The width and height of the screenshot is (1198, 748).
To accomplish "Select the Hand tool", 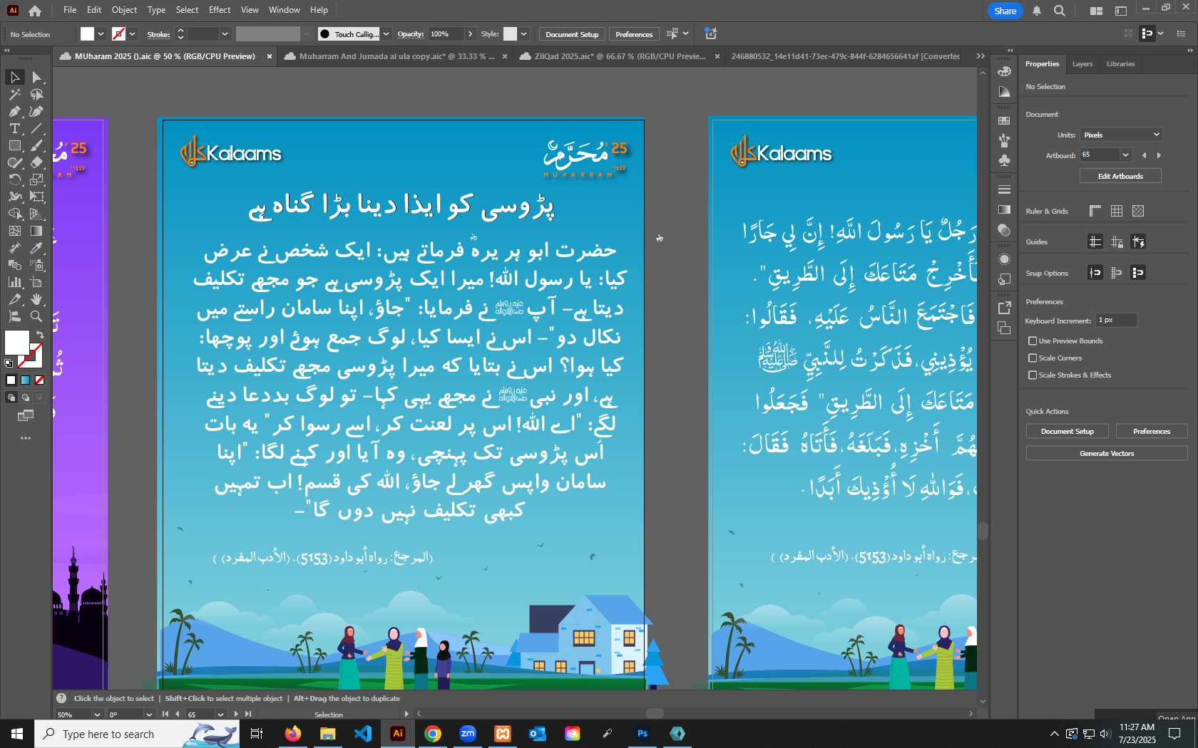I will [x=36, y=299].
